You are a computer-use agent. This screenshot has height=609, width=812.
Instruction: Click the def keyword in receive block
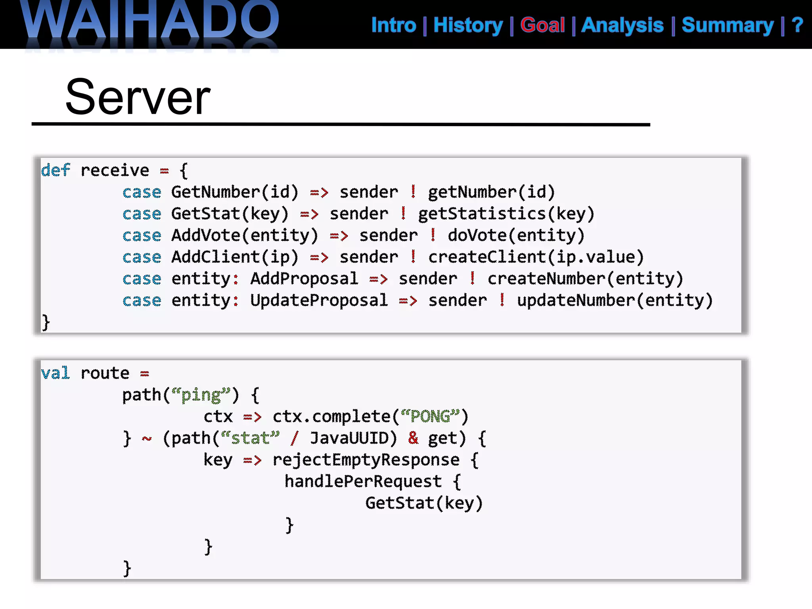click(56, 170)
